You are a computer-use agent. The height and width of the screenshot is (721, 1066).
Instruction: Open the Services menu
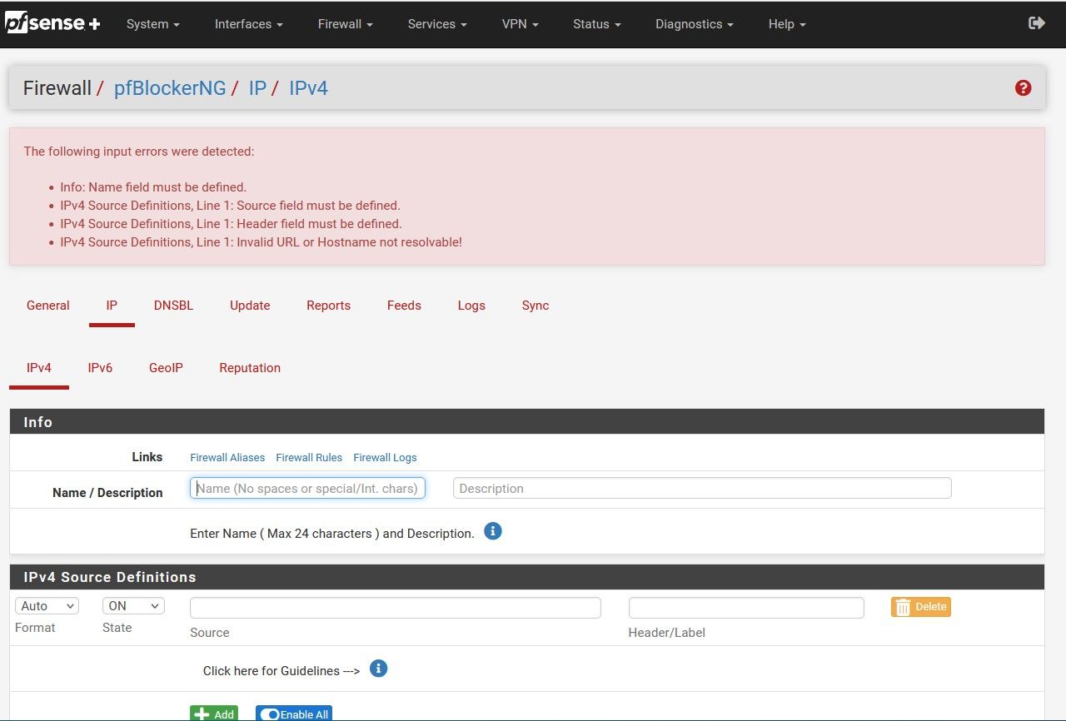click(437, 24)
